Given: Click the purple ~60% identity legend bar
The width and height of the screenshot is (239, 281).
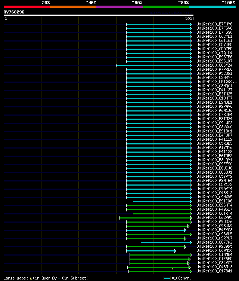Looking at the screenshot, I should pyautogui.click(x=119, y=7).
